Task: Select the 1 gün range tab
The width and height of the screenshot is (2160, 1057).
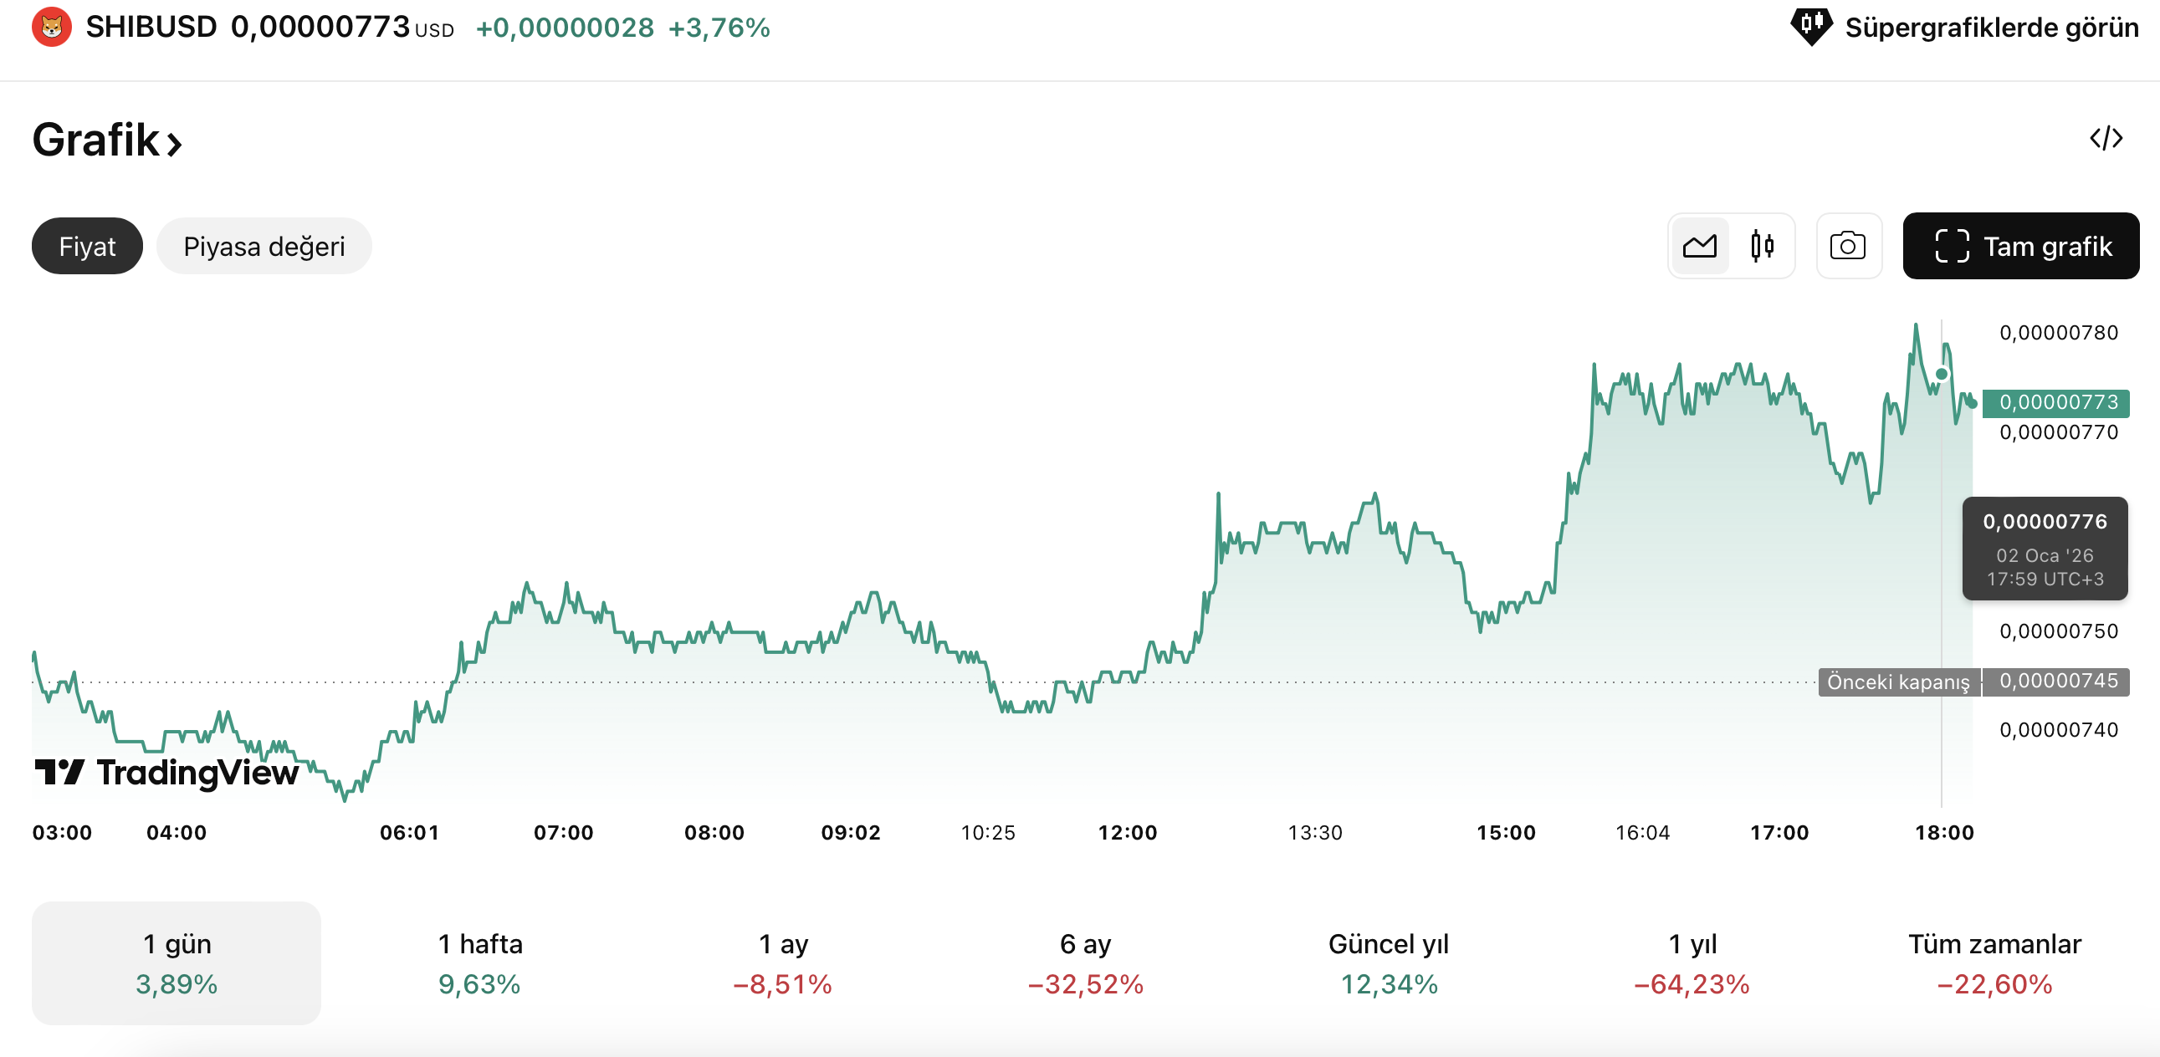Action: [x=176, y=963]
